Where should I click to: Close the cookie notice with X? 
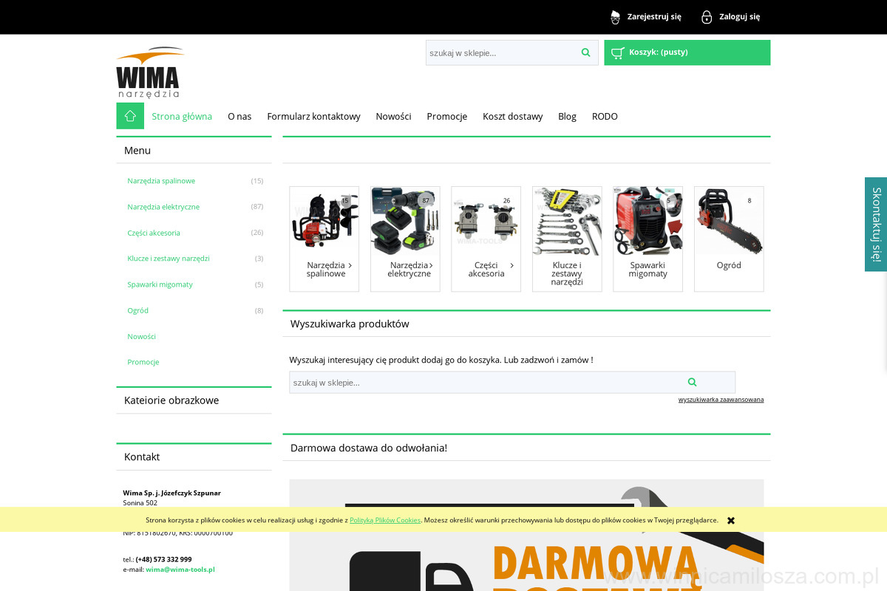click(x=730, y=521)
